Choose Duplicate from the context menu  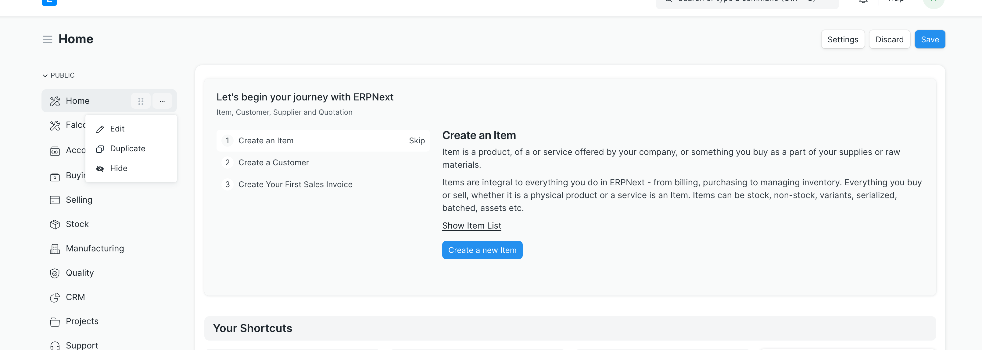pyautogui.click(x=131, y=149)
